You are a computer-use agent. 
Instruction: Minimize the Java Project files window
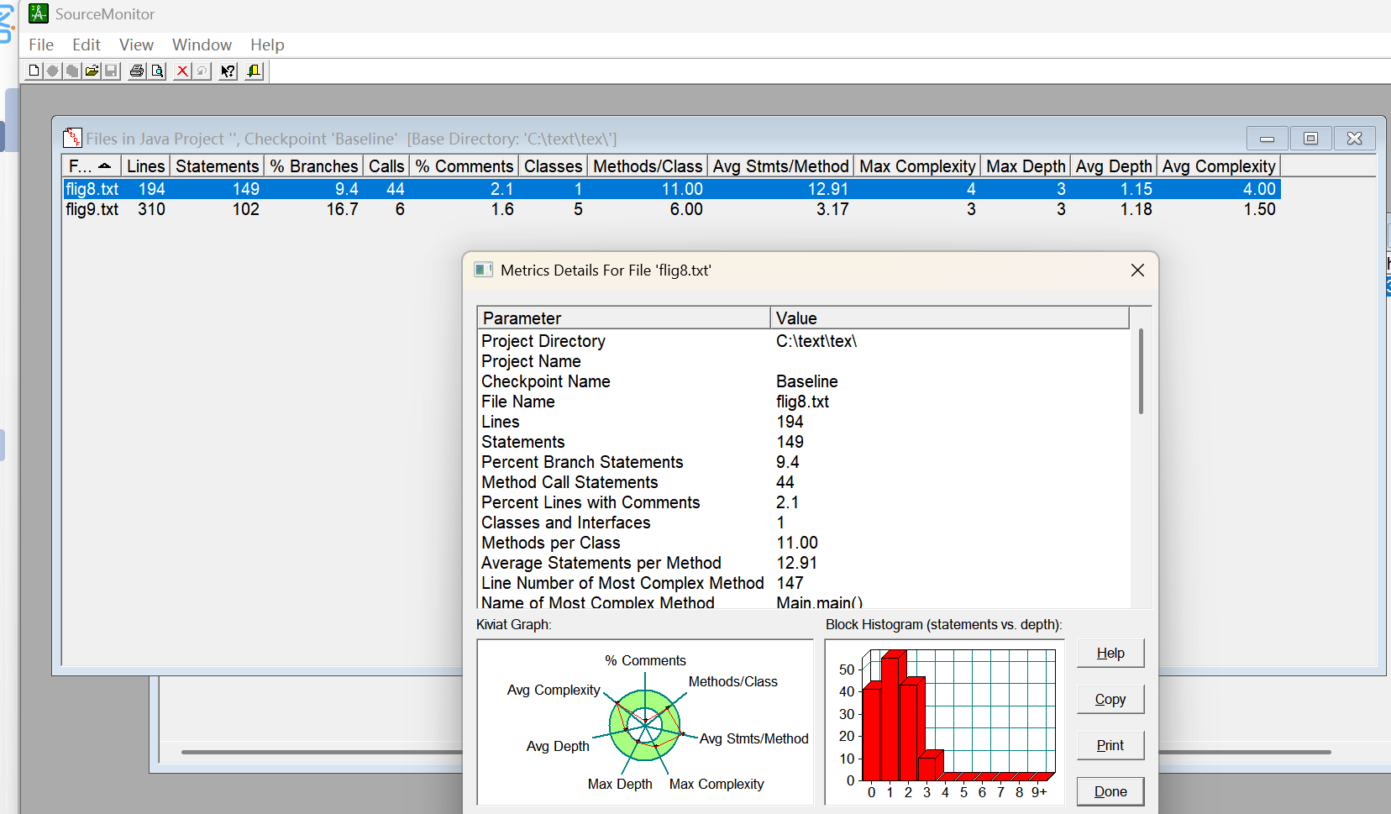[x=1268, y=139]
